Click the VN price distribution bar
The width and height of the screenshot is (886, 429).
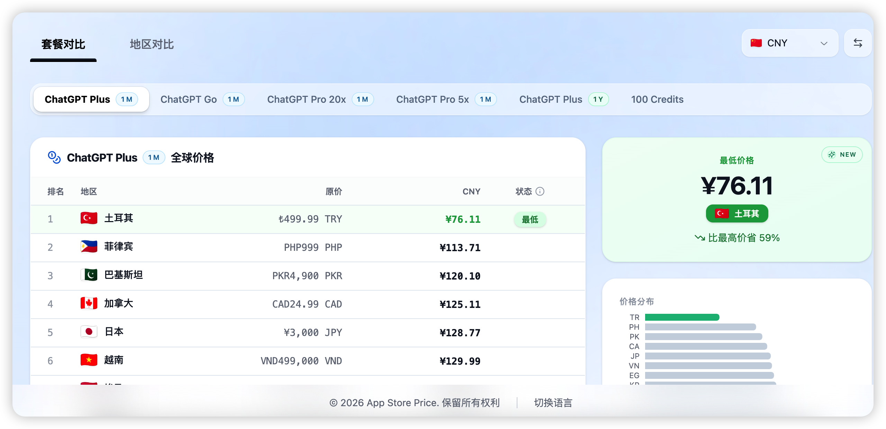tap(708, 366)
